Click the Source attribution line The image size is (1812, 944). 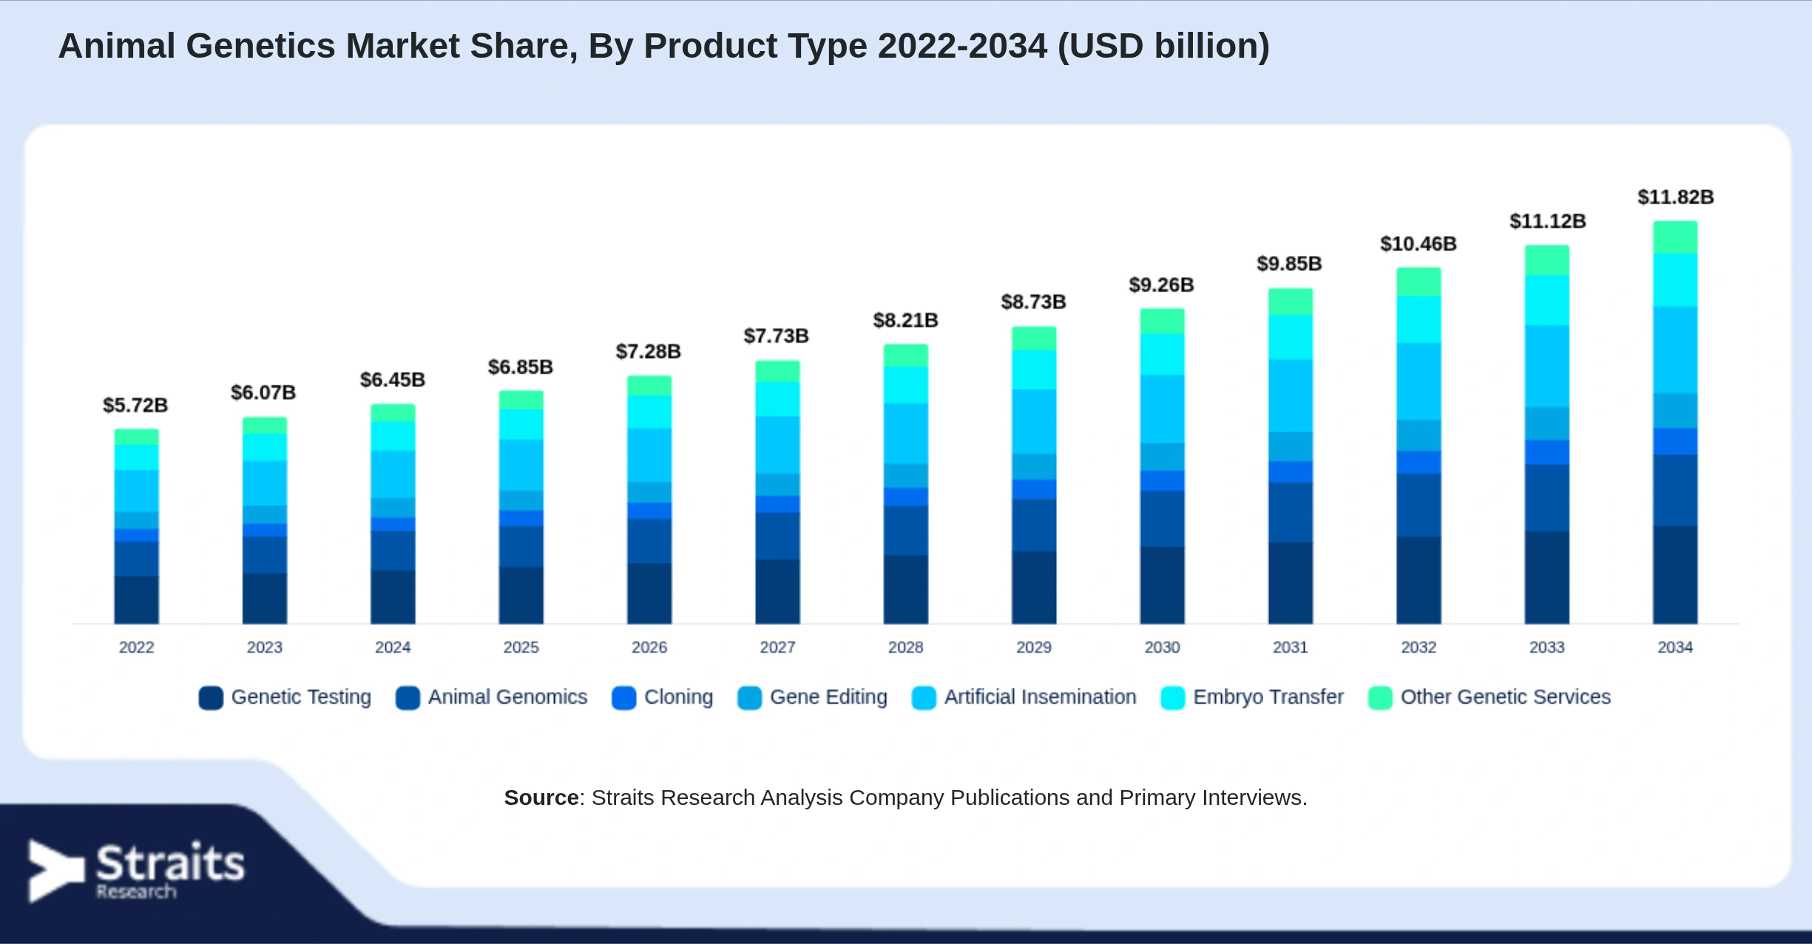(905, 798)
